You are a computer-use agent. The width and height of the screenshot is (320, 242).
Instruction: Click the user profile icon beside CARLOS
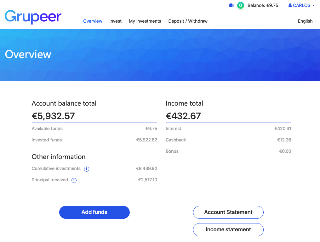290,5
